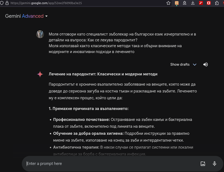Upload an image with the image icon
The height and width of the screenshot is (172, 224).
[203, 164]
